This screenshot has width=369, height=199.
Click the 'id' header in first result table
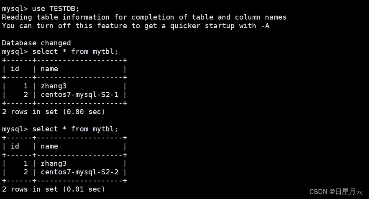[15, 69]
